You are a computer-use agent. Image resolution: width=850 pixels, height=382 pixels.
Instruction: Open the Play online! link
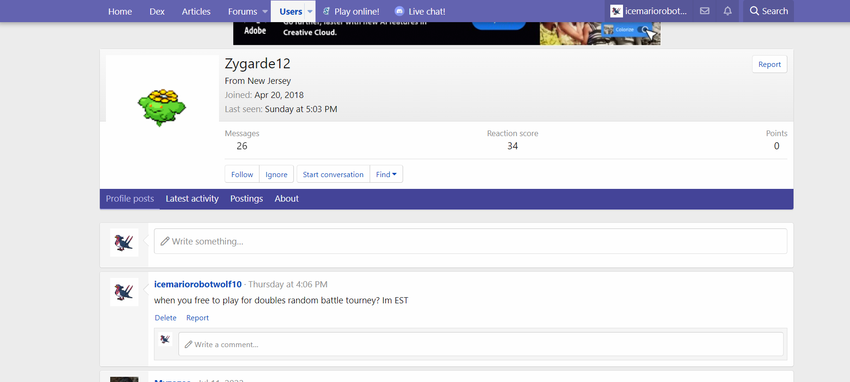(x=356, y=11)
